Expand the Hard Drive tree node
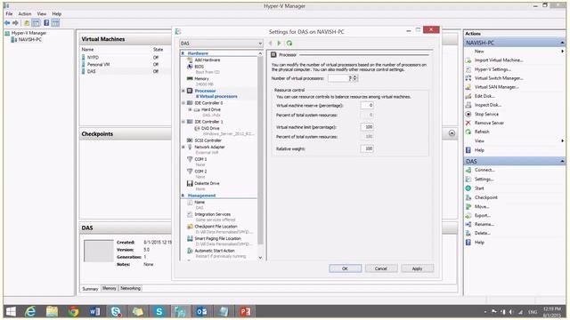 coord(190,109)
